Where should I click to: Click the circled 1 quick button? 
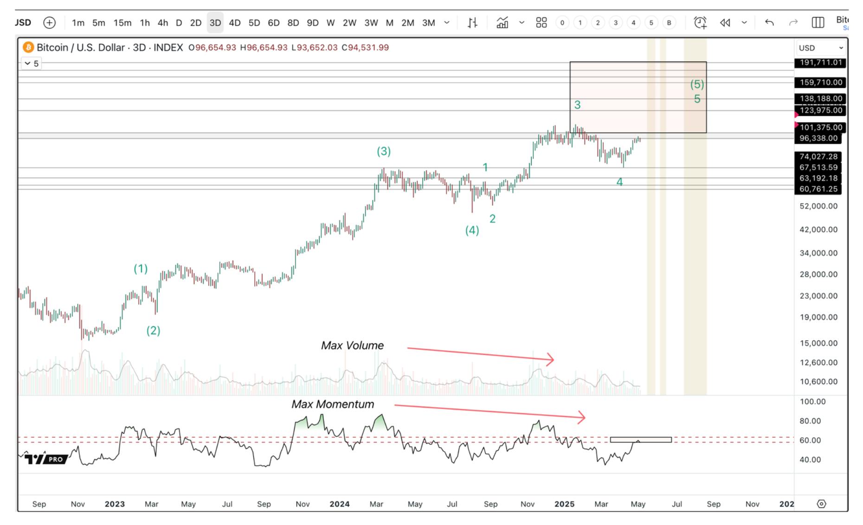point(580,23)
